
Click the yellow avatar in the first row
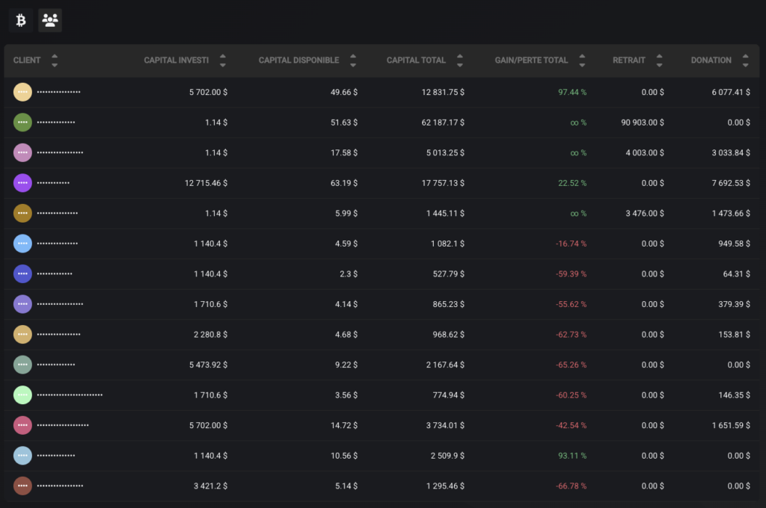22,92
